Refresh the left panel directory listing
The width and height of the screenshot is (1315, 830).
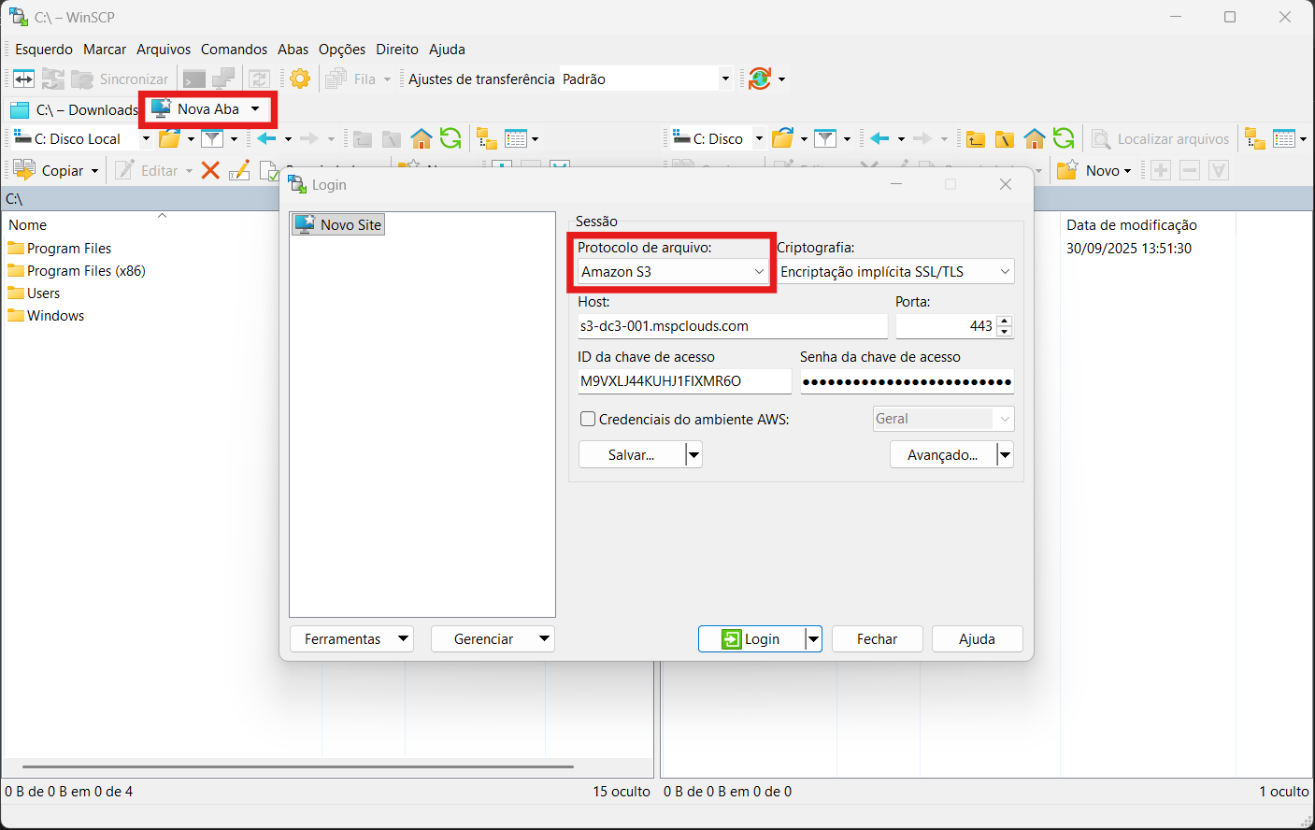[x=450, y=139]
